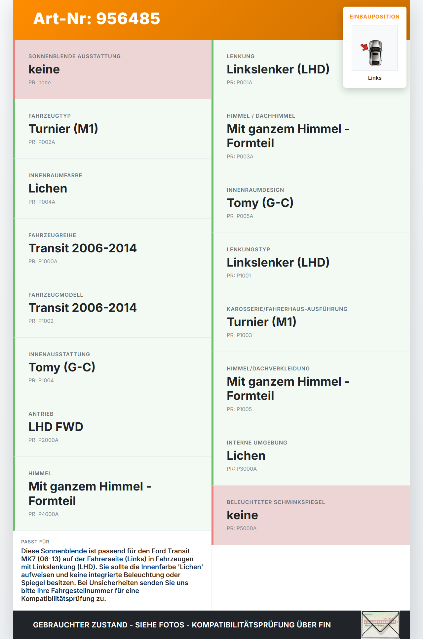
Task: Click the 'Gebrauchter Zustand' footer banner text
Action: (182, 625)
